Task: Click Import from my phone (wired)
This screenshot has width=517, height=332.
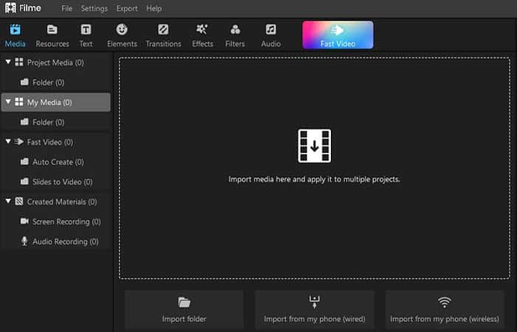Action: (314, 310)
